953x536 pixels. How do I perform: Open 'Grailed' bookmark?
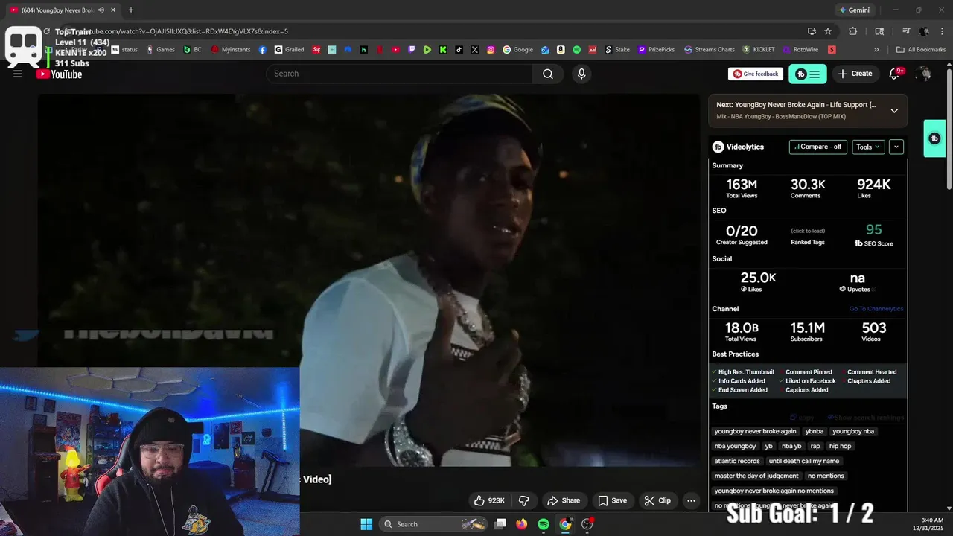click(289, 50)
